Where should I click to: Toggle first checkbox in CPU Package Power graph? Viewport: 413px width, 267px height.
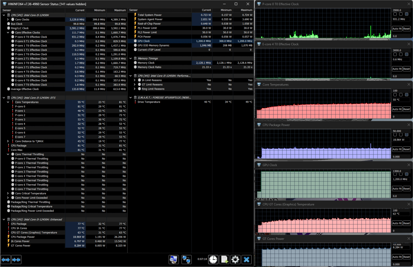point(395,135)
